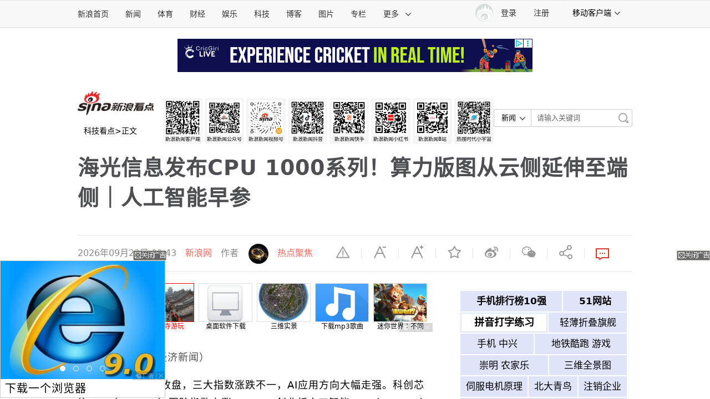This screenshot has height=399, width=710.
Task: Click the Sina 新浪看点 logo
Action: [x=116, y=104]
